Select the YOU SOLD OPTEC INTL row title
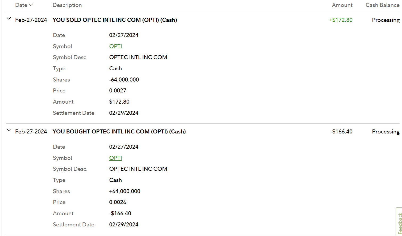 (115, 20)
